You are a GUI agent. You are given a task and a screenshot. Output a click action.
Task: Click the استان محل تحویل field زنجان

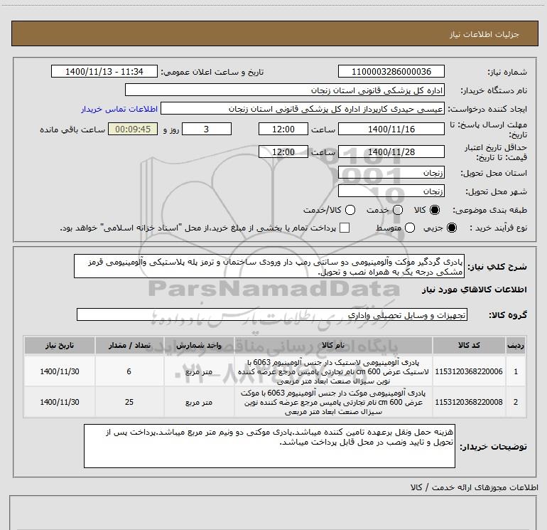tap(391, 173)
